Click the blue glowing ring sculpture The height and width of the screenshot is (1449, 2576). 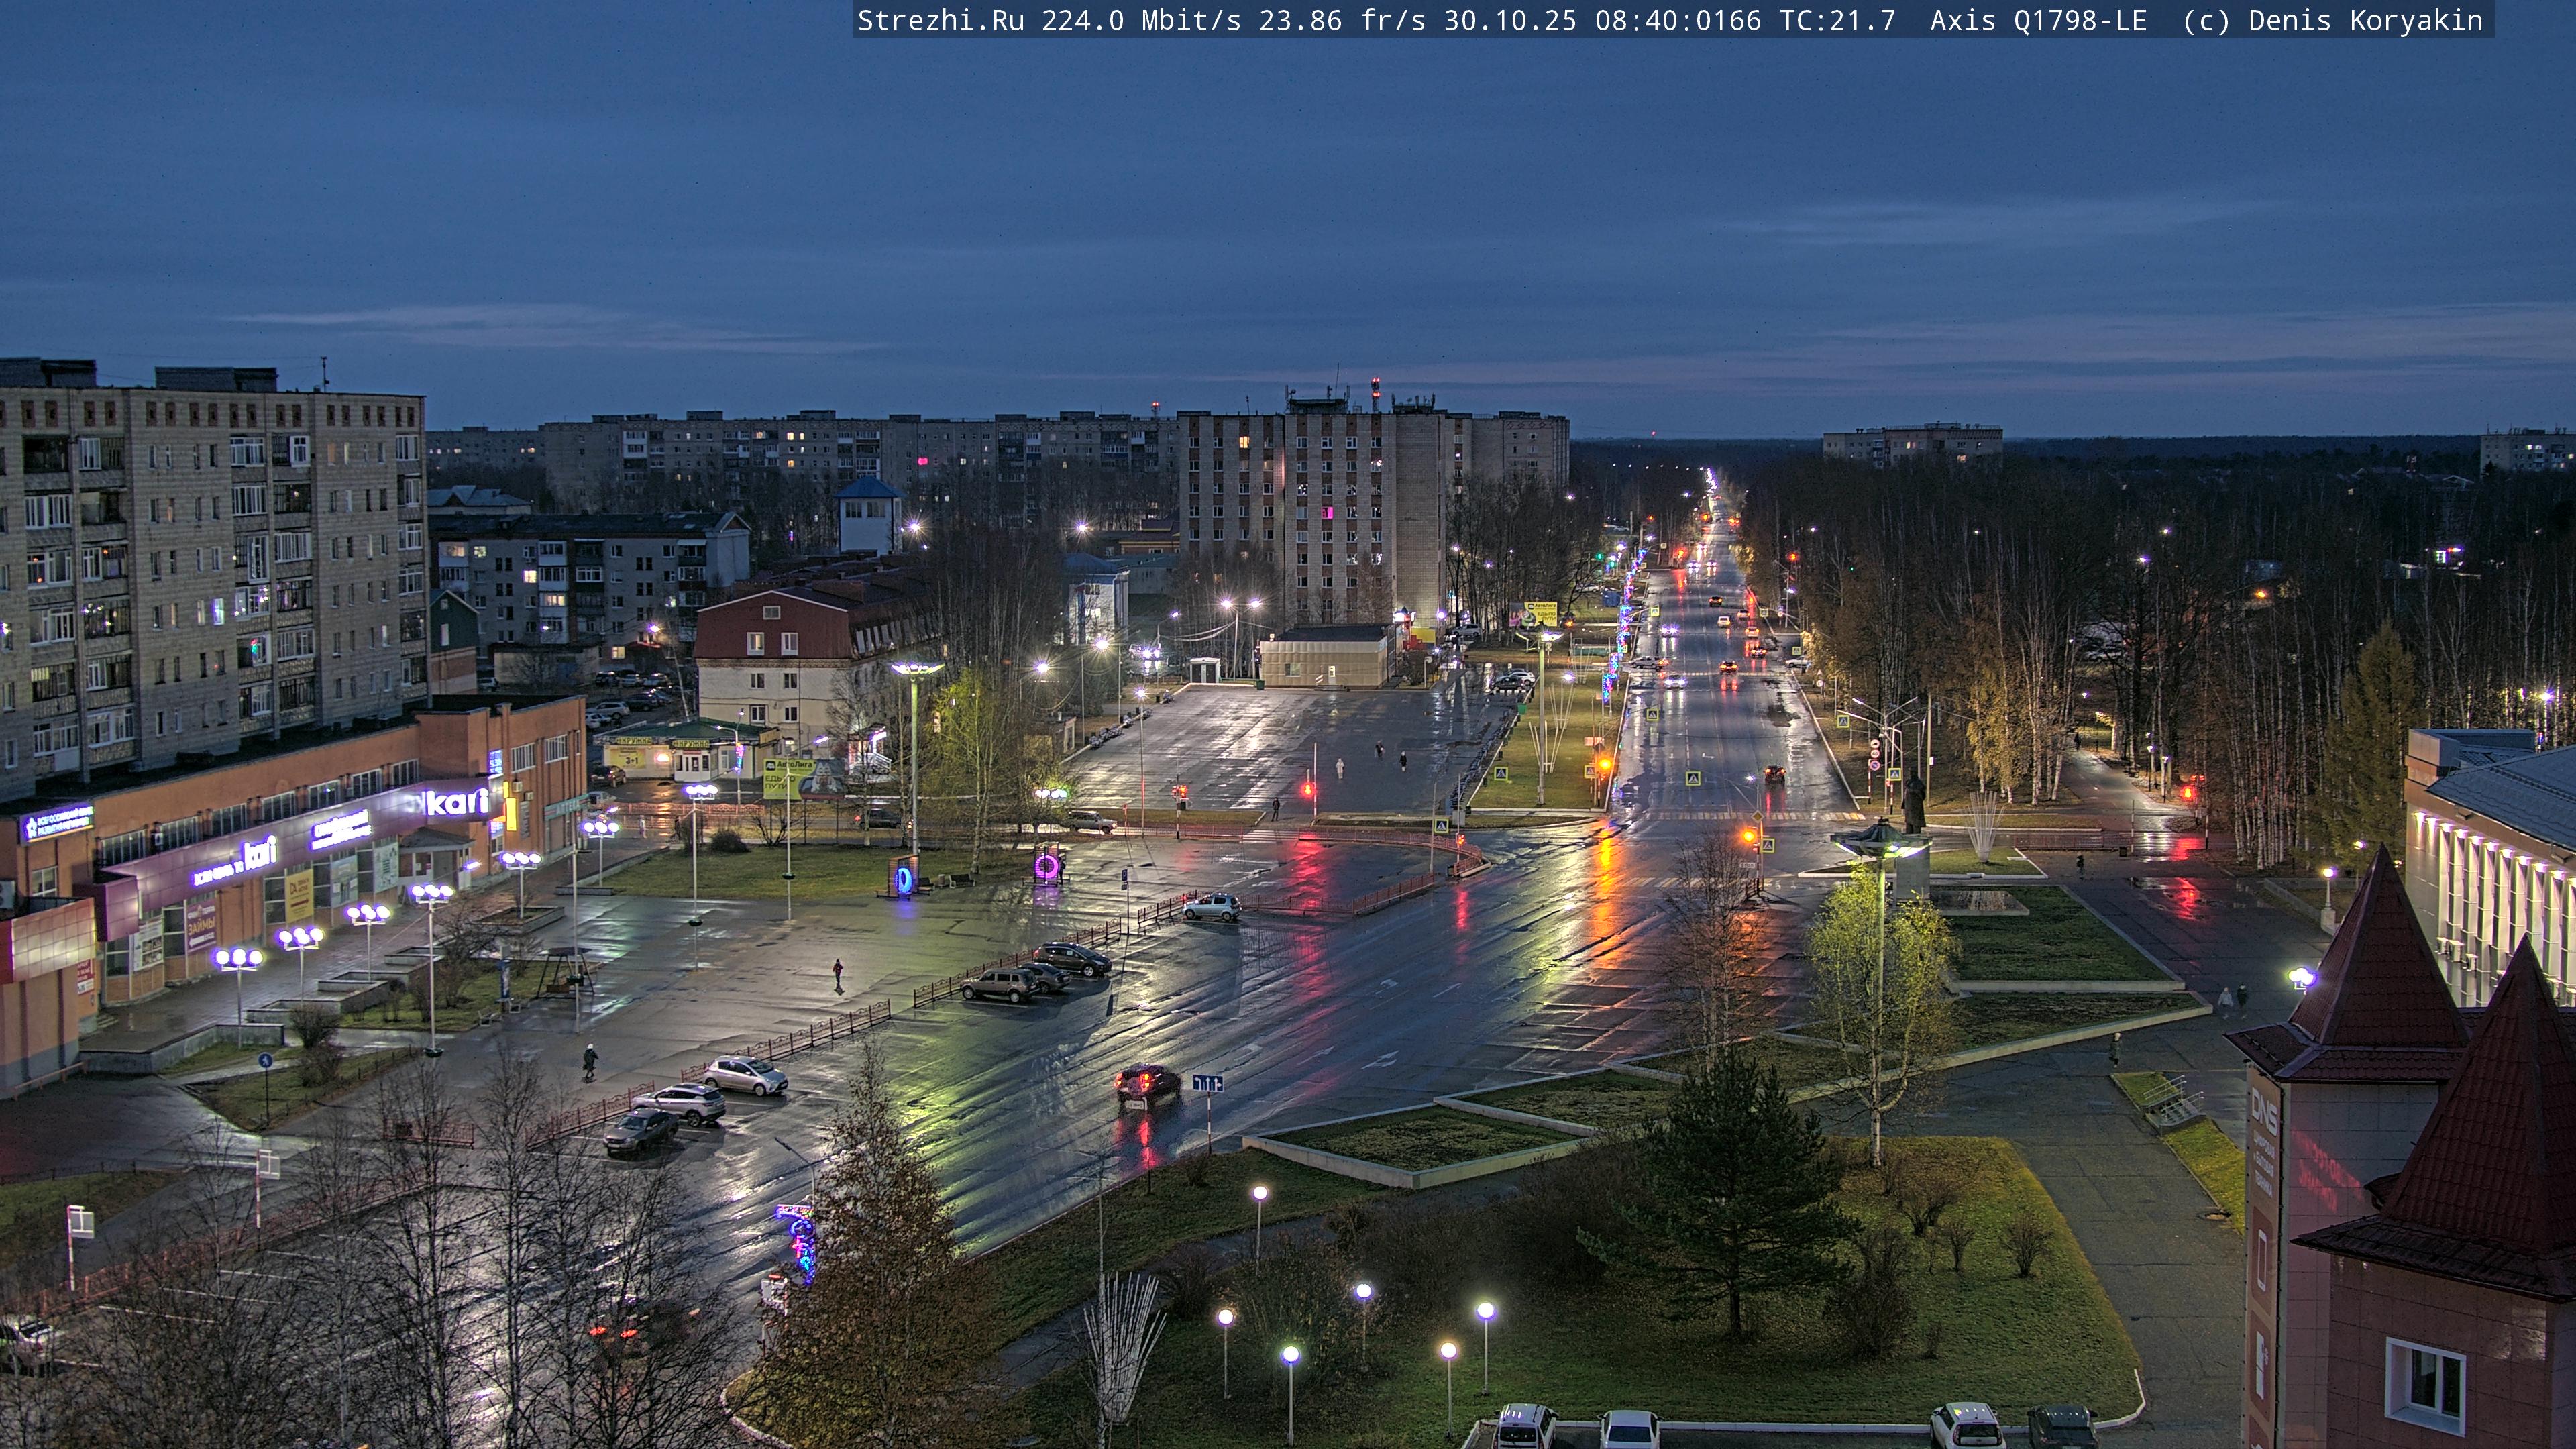[904, 879]
